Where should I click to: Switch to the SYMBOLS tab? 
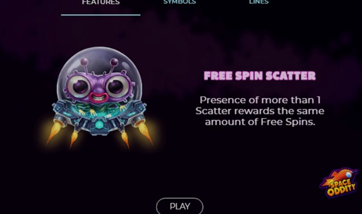[179, 2]
